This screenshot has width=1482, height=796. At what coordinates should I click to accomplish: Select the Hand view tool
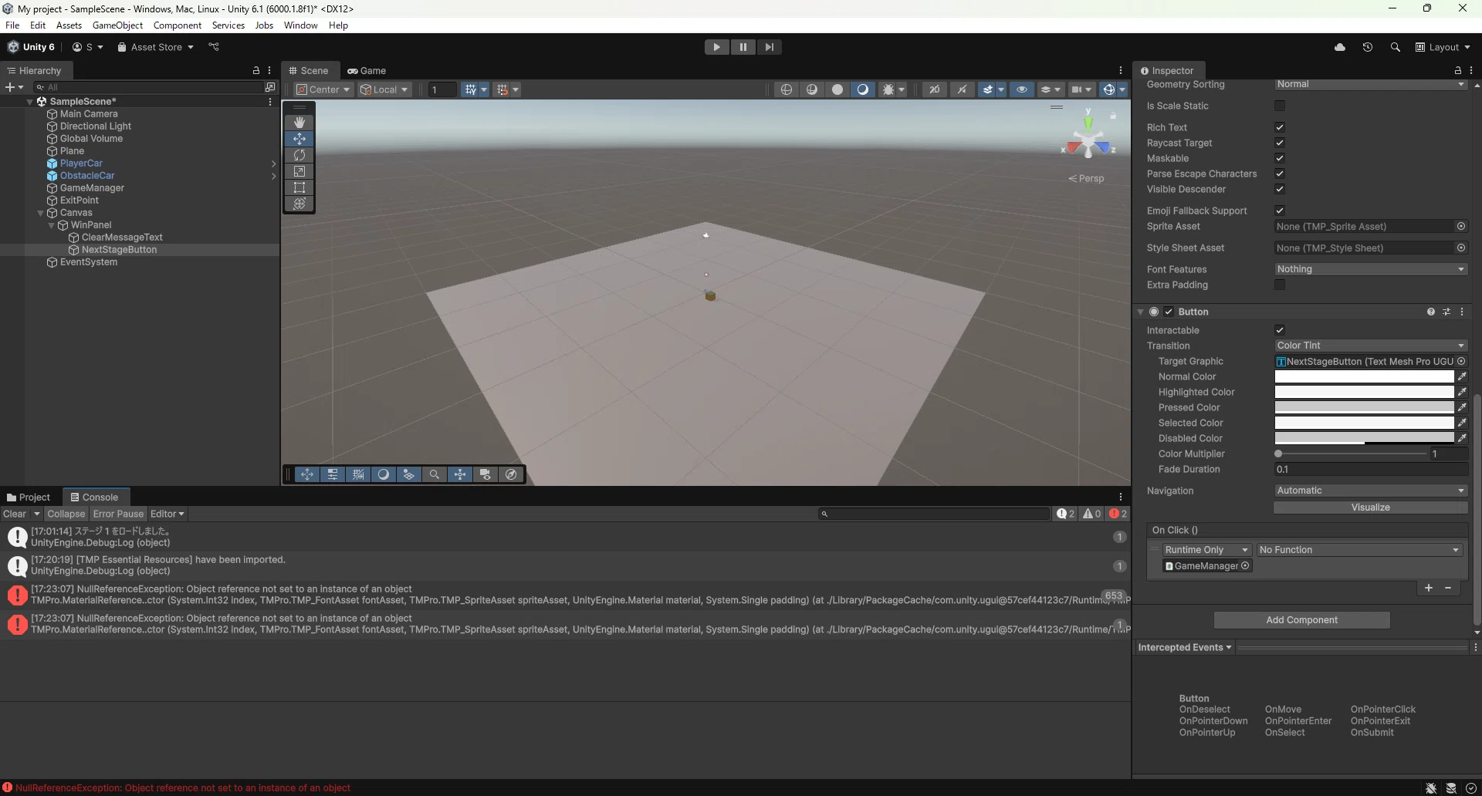(299, 122)
